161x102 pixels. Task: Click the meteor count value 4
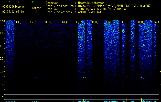[36, 12]
